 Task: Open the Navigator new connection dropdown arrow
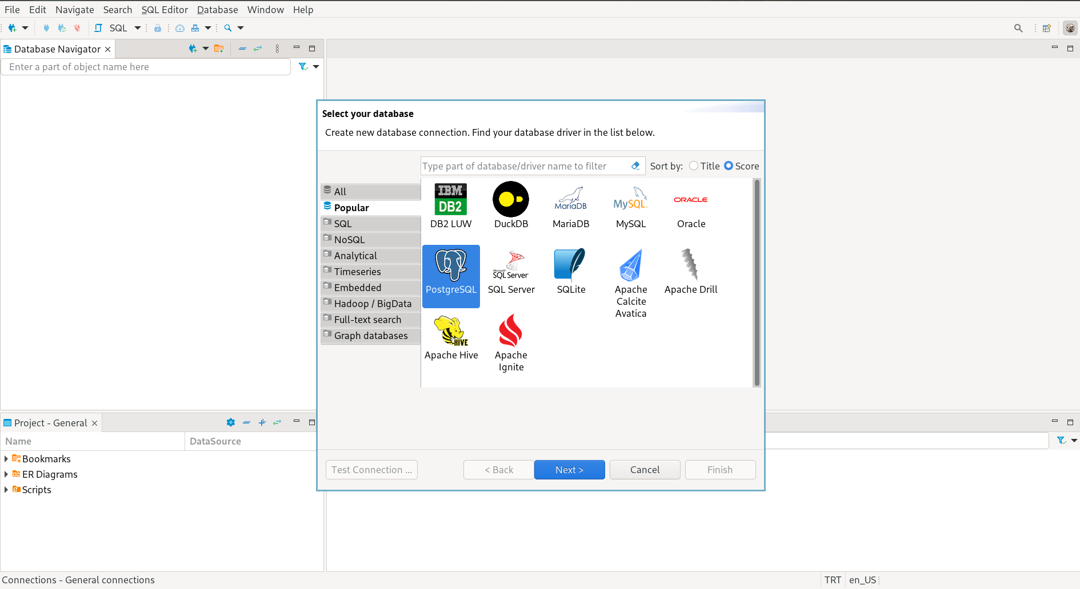(x=206, y=49)
